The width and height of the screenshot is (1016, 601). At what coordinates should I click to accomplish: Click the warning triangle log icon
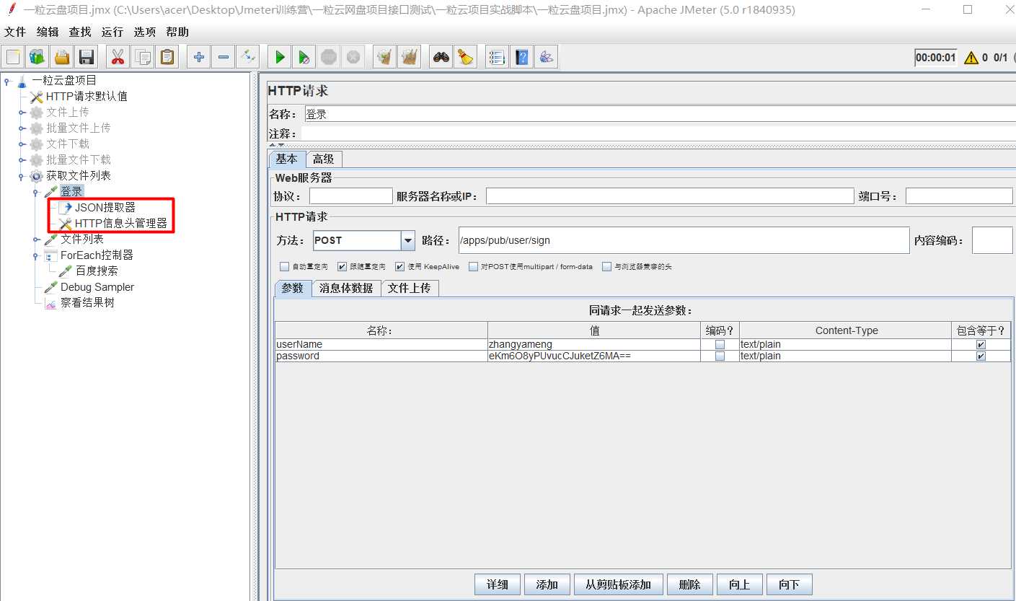pos(971,58)
